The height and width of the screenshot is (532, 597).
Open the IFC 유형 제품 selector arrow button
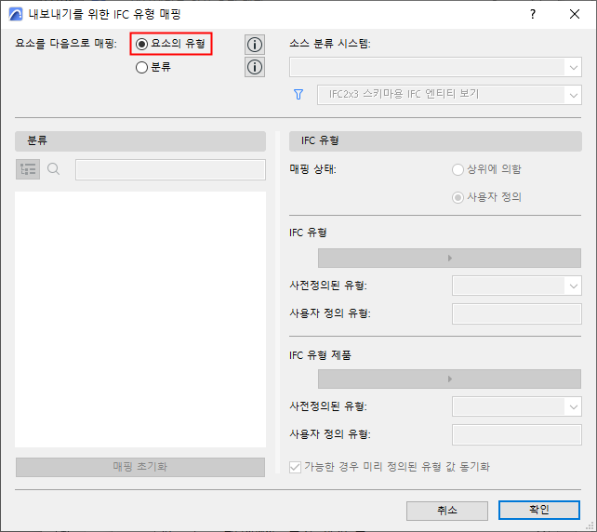pos(449,379)
